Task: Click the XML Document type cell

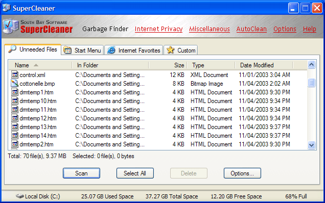Action: pos(209,75)
